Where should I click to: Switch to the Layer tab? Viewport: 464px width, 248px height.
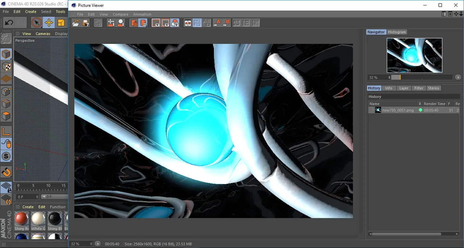(x=404, y=88)
